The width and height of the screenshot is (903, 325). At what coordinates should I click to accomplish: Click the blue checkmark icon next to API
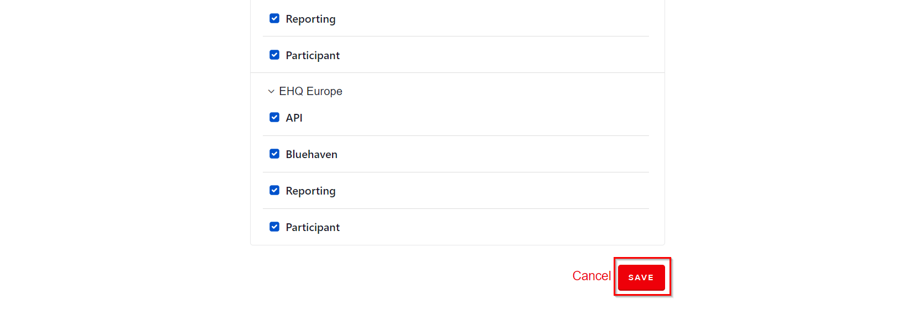[274, 117]
